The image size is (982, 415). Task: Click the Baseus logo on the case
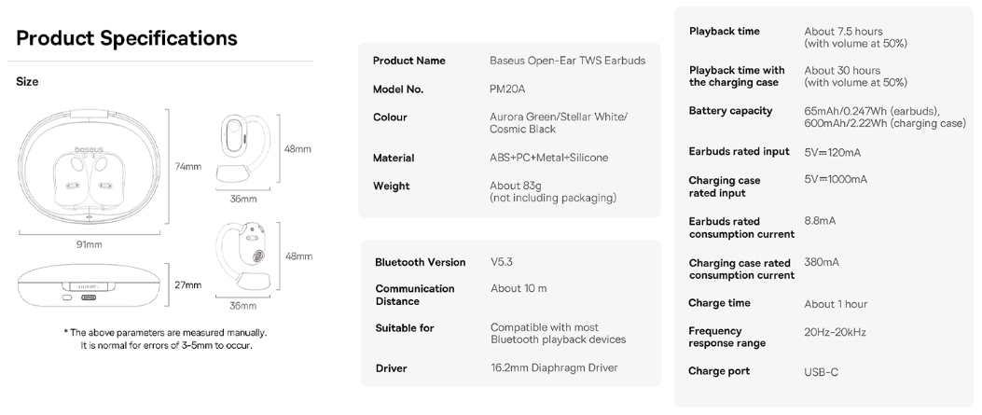pos(89,149)
